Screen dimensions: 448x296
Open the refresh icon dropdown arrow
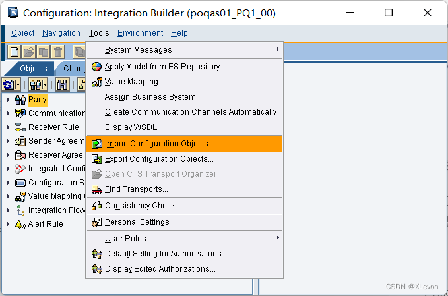[x=18, y=85]
